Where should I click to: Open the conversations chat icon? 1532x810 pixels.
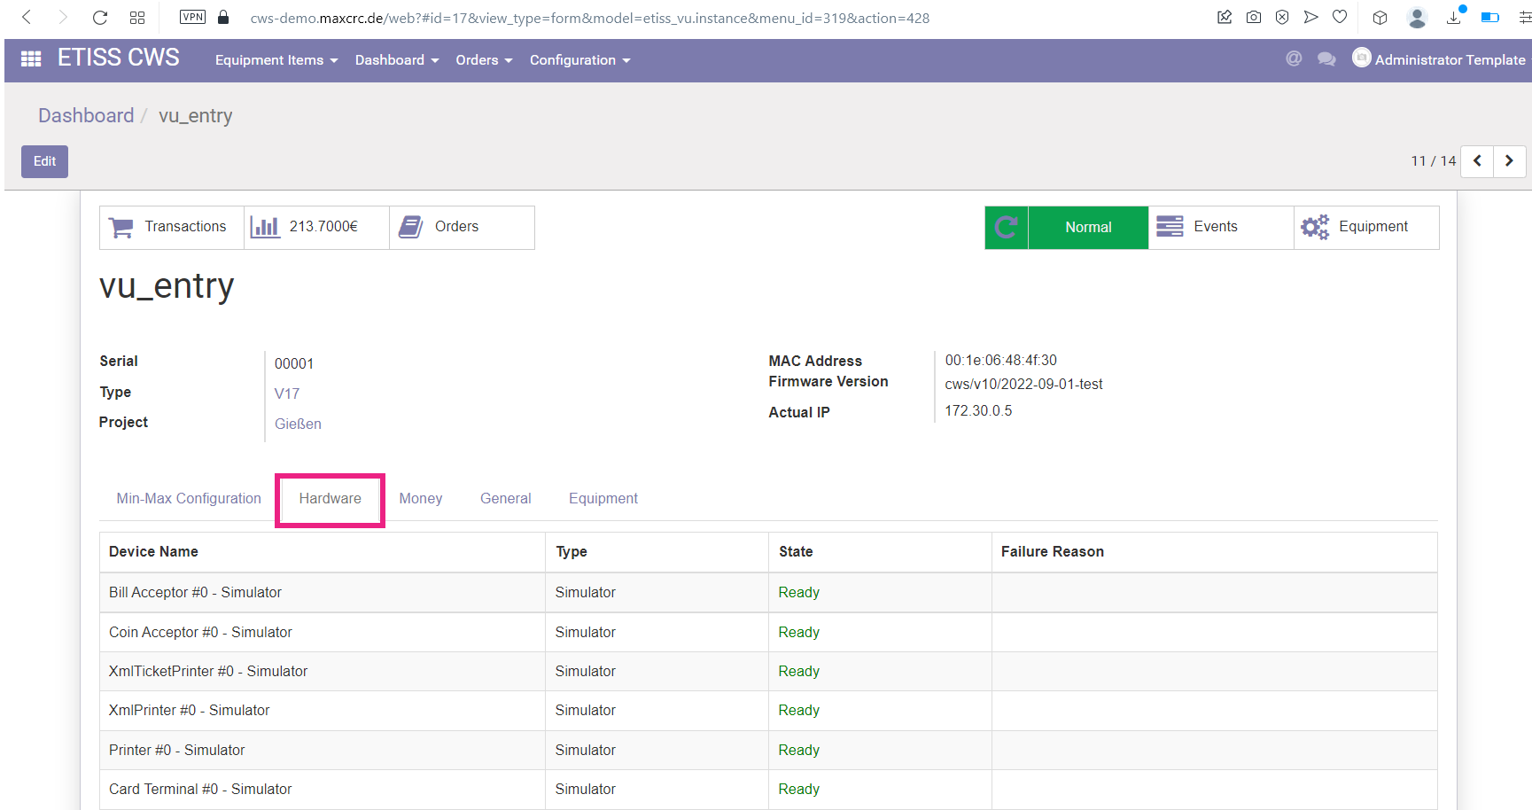(1326, 59)
